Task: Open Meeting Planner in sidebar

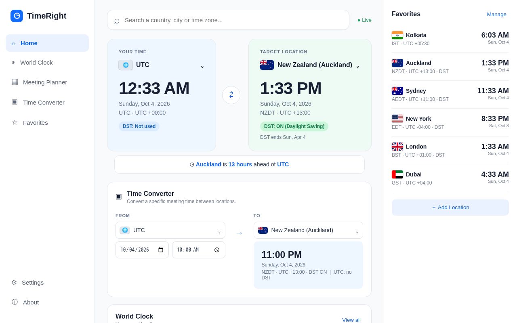Action: click(x=47, y=82)
